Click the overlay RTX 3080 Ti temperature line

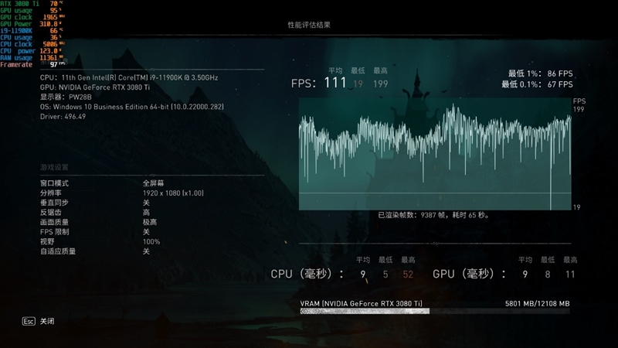click(32, 4)
